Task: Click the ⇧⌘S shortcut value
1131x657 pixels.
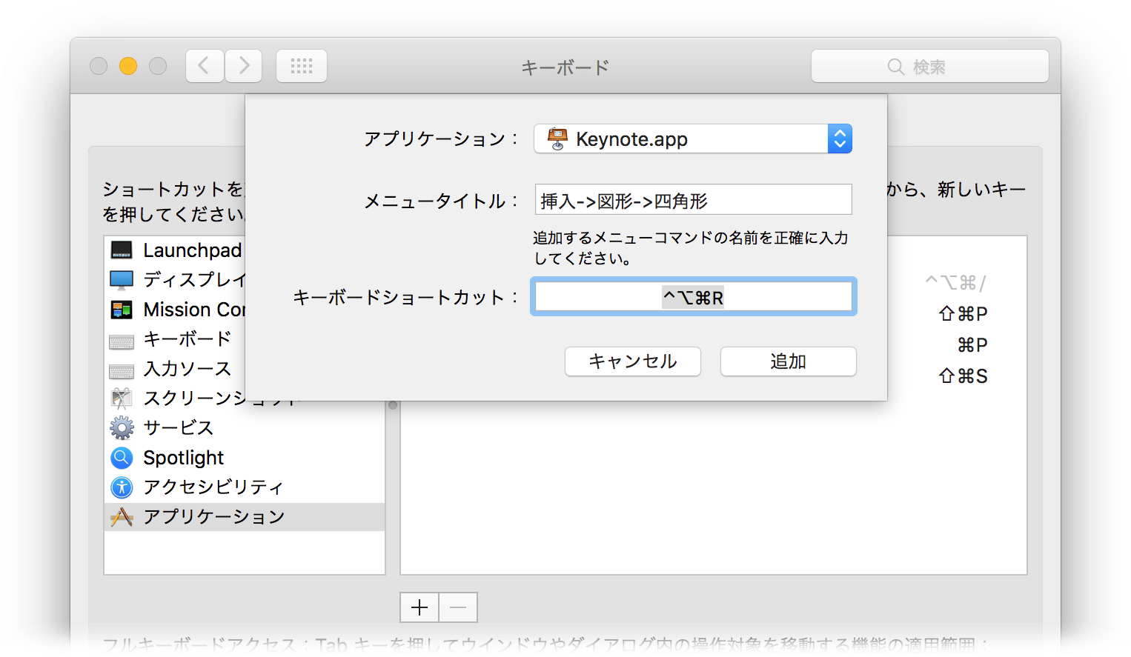Action: (x=963, y=376)
